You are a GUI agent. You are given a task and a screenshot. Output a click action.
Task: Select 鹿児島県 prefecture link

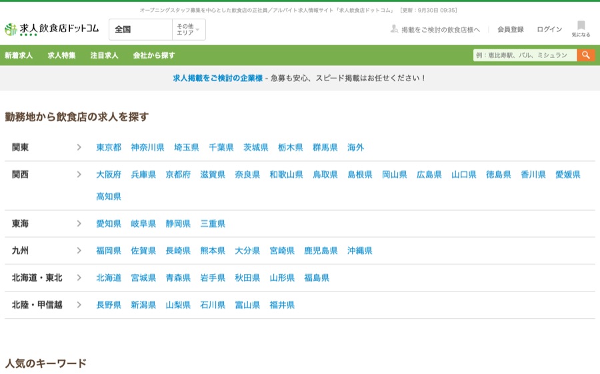tap(321, 251)
